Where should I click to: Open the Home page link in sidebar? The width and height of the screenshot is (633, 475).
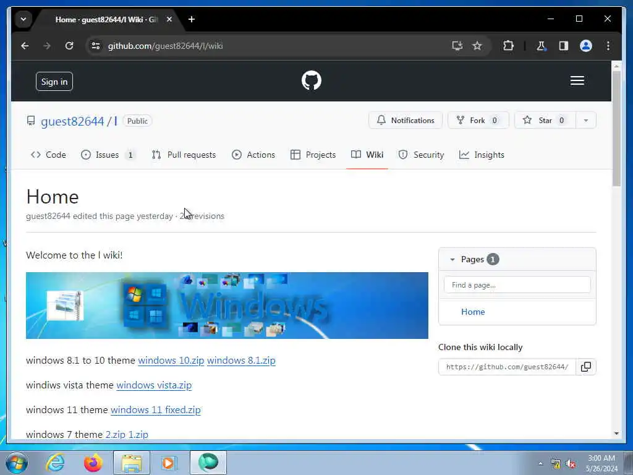[473, 312]
